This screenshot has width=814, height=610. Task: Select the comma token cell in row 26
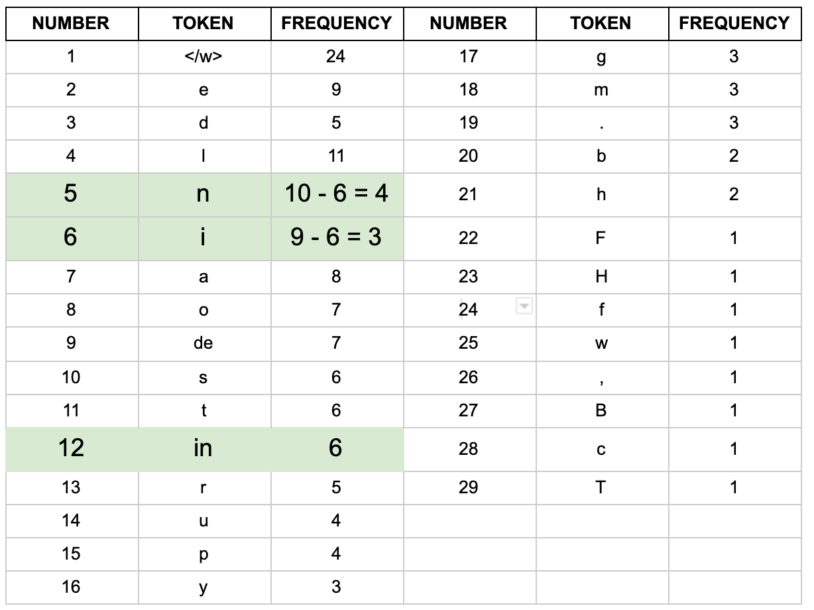(x=601, y=377)
